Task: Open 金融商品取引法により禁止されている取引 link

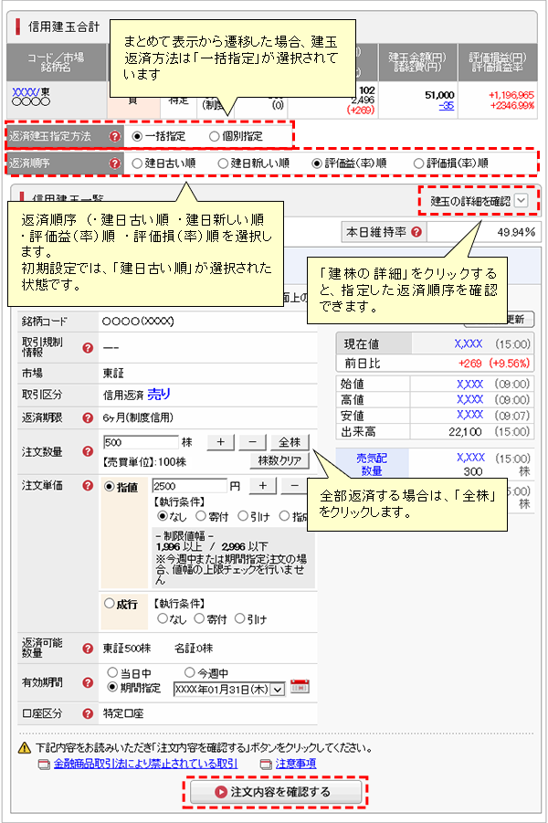Action: [x=145, y=764]
